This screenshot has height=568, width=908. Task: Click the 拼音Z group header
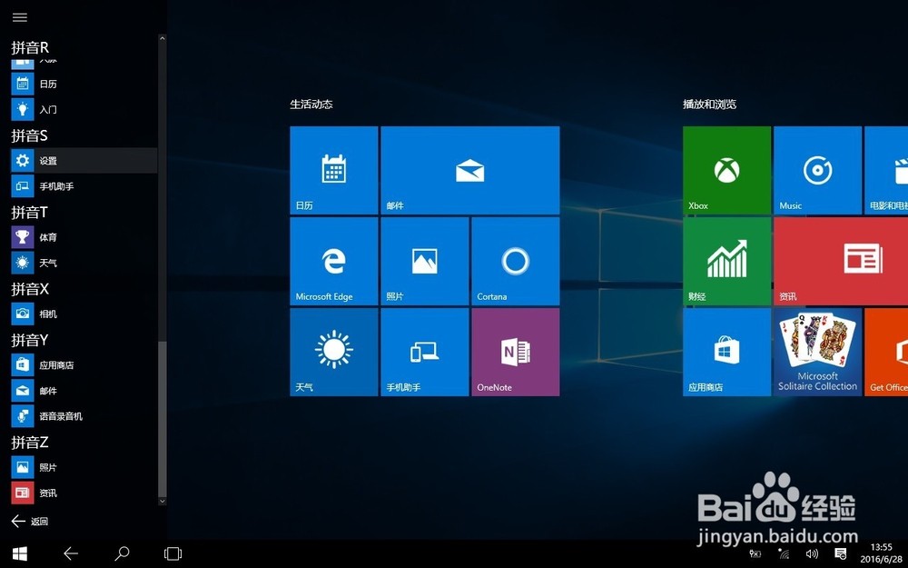click(30, 443)
